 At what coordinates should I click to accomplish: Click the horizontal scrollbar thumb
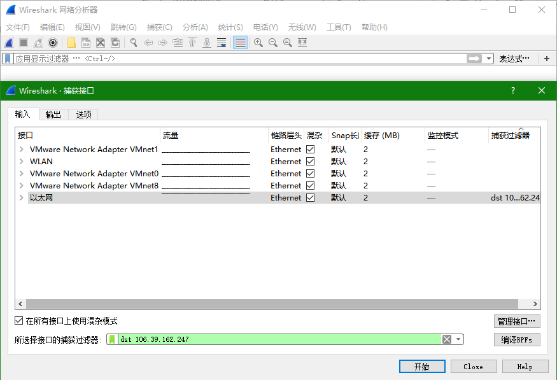click(x=272, y=304)
